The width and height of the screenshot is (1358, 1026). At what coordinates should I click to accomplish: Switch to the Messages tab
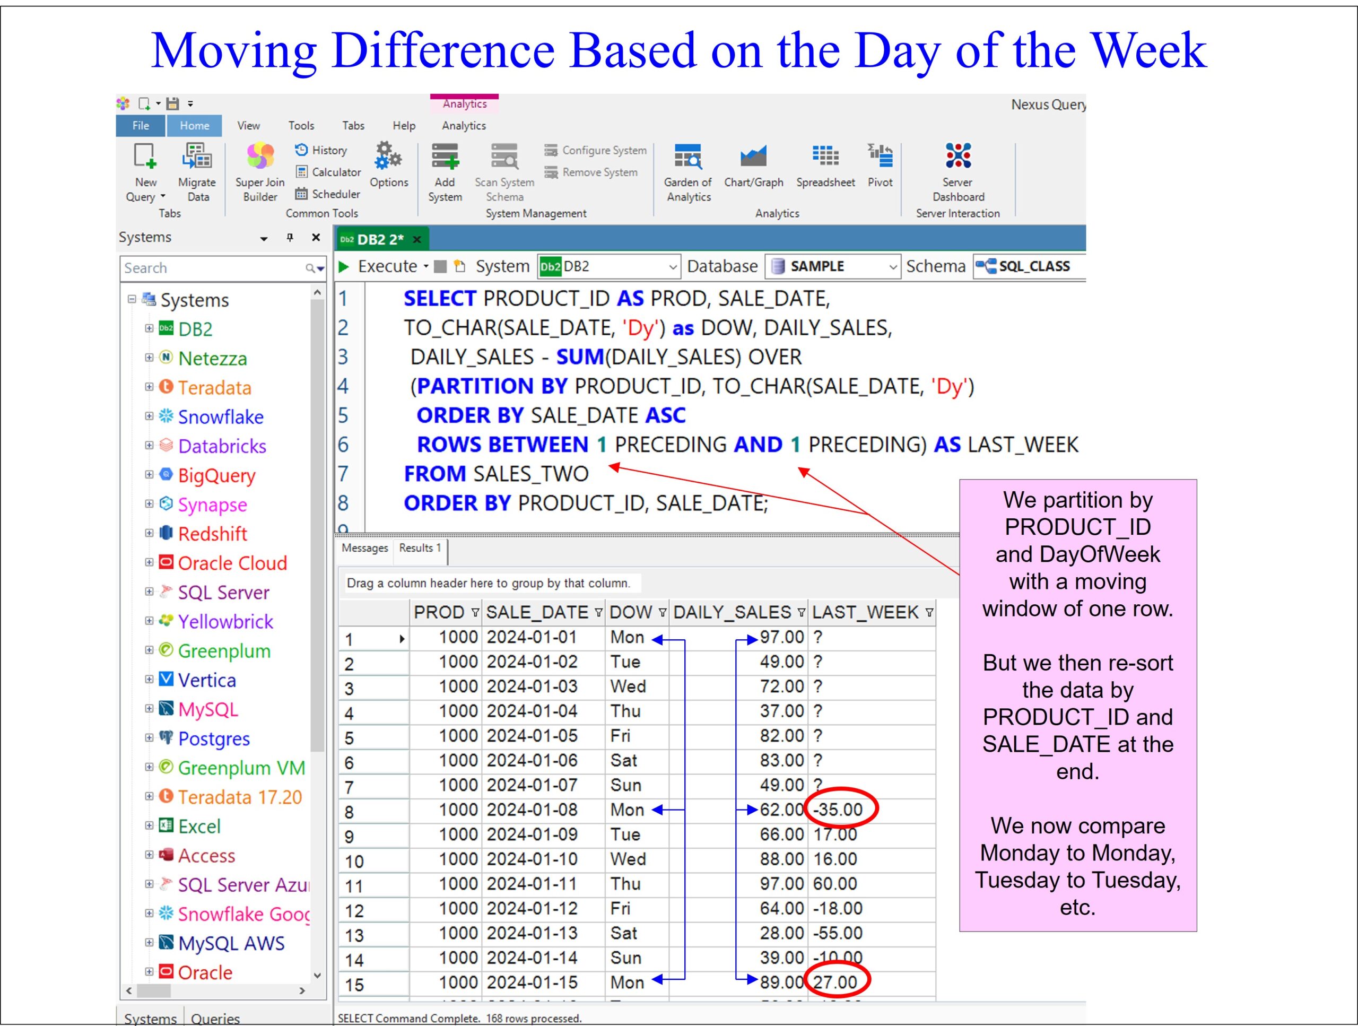pyautogui.click(x=364, y=547)
